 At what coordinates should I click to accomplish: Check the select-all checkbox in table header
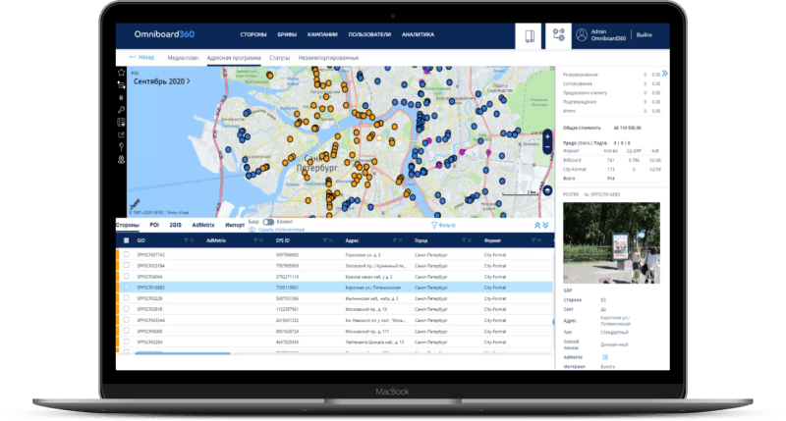(126, 240)
